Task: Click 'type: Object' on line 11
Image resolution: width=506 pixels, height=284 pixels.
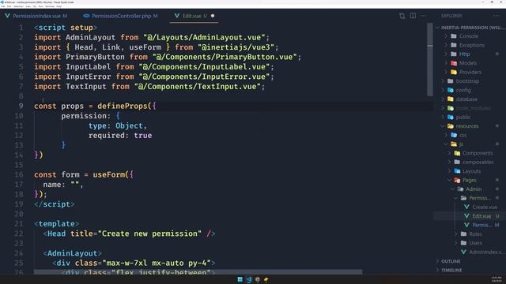Action: click(115, 126)
